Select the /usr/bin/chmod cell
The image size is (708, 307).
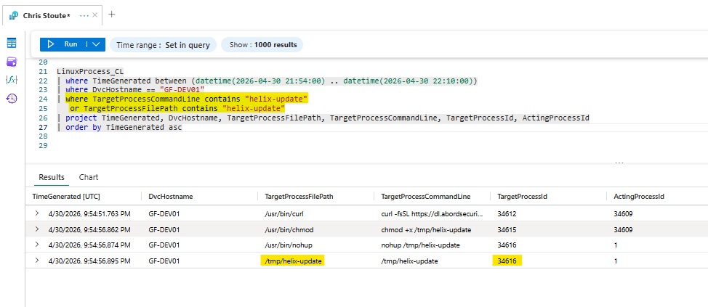(x=289, y=230)
